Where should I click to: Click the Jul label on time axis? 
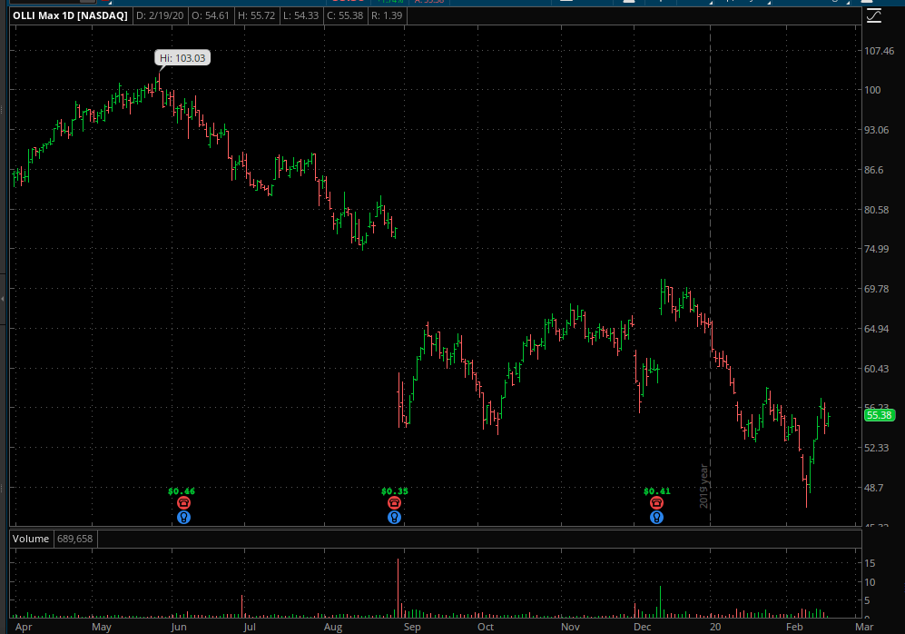(250, 627)
